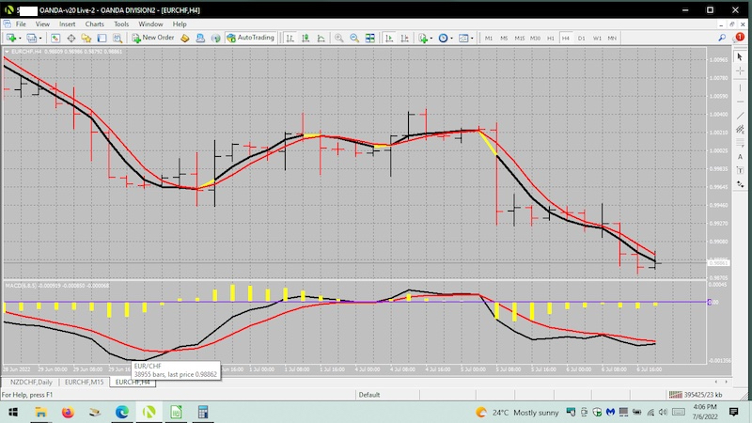Image resolution: width=752 pixels, height=423 pixels.
Task: Toggle chart Auto Scroll icon
Action: click(389, 38)
